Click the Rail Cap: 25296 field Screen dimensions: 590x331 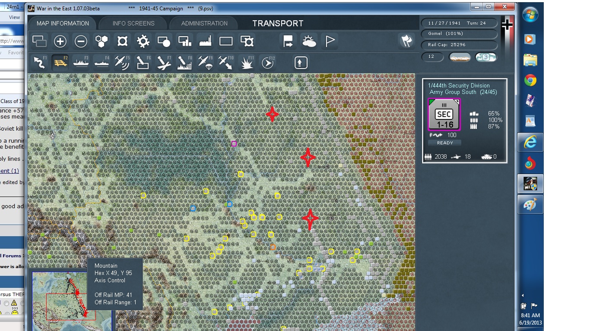pos(459,44)
